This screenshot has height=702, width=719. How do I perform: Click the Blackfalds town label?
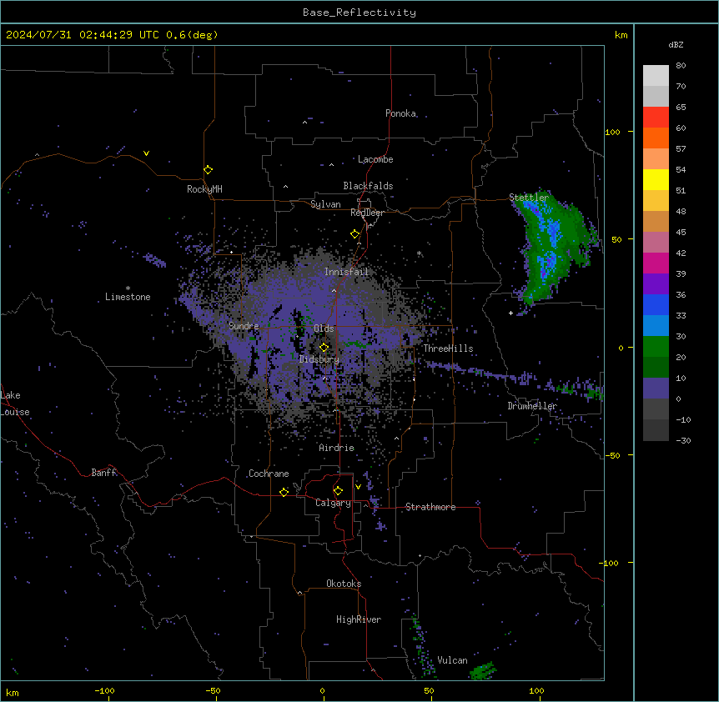click(x=368, y=186)
